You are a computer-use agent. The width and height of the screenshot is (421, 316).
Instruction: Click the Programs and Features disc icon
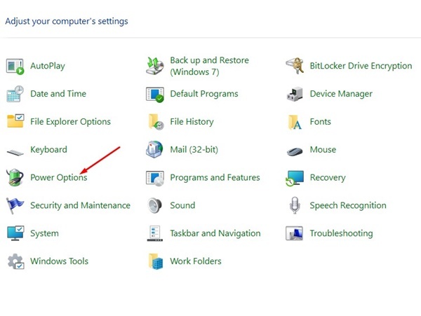coord(155,178)
